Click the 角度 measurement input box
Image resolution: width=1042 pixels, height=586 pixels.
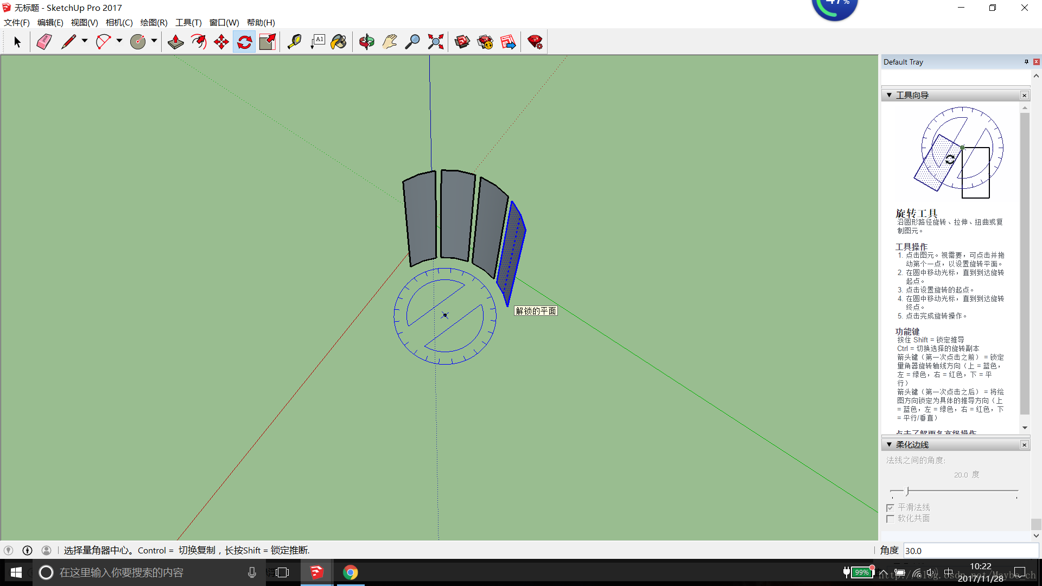(971, 550)
